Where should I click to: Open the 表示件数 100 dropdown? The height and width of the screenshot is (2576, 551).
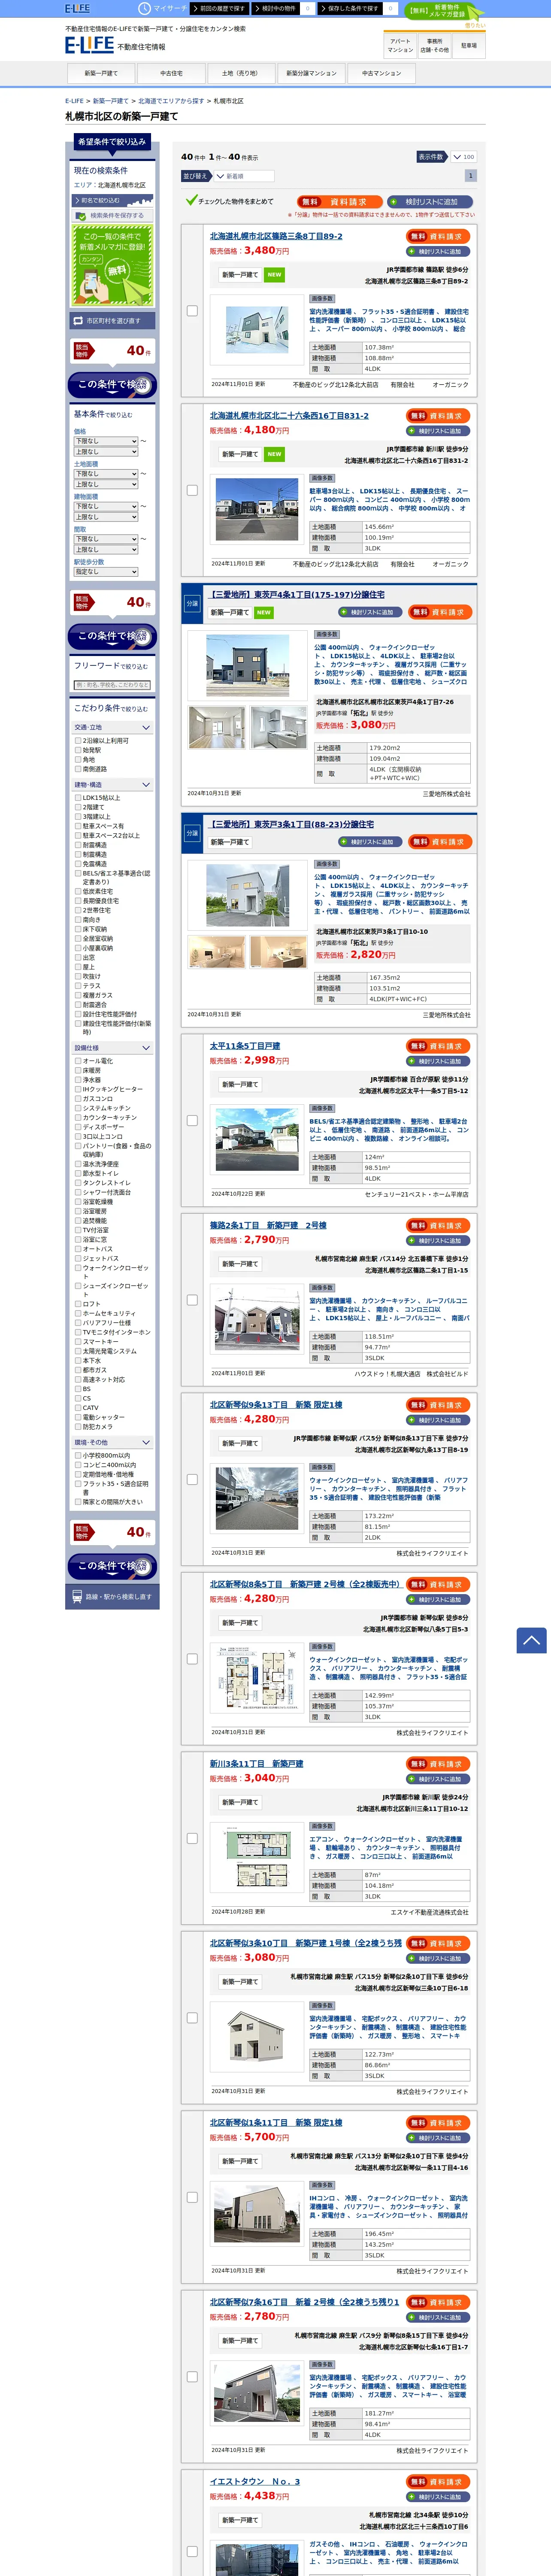(x=463, y=157)
